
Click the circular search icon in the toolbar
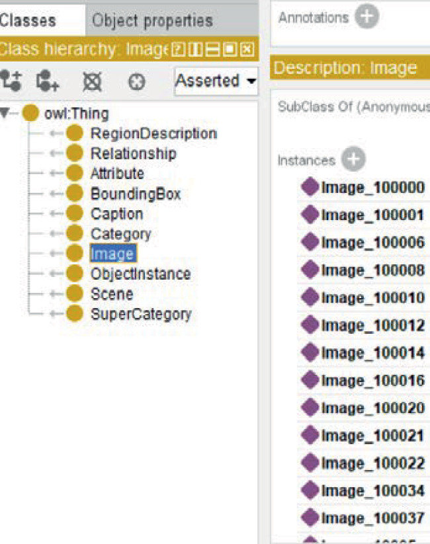pos(136,82)
